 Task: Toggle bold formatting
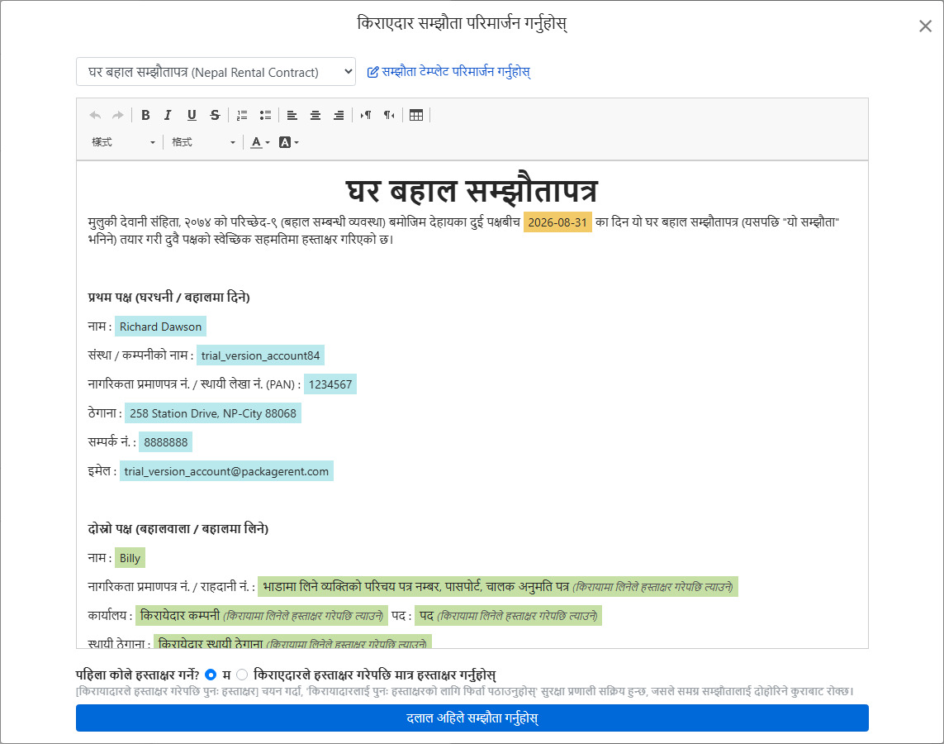point(145,115)
